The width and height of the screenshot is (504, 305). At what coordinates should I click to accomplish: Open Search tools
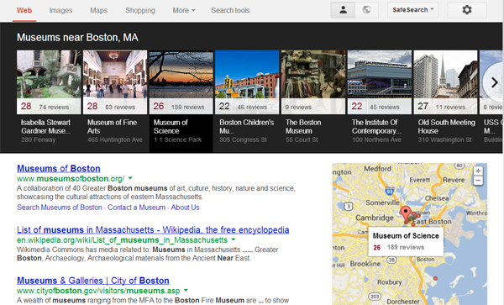[x=230, y=10]
